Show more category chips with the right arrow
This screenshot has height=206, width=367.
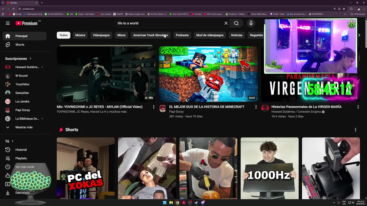coord(359,35)
